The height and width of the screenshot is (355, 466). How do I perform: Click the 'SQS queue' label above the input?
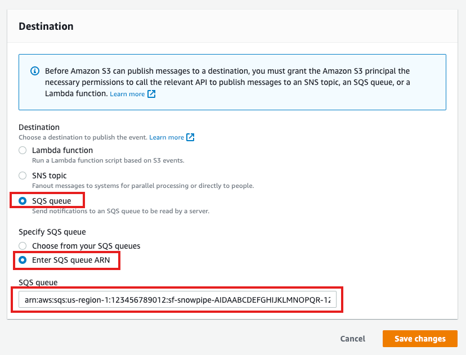coord(38,282)
